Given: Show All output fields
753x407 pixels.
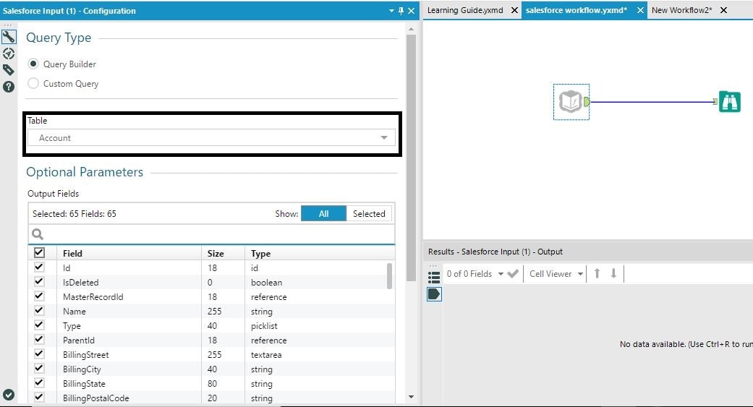Looking at the screenshot, I should [323, 213].
